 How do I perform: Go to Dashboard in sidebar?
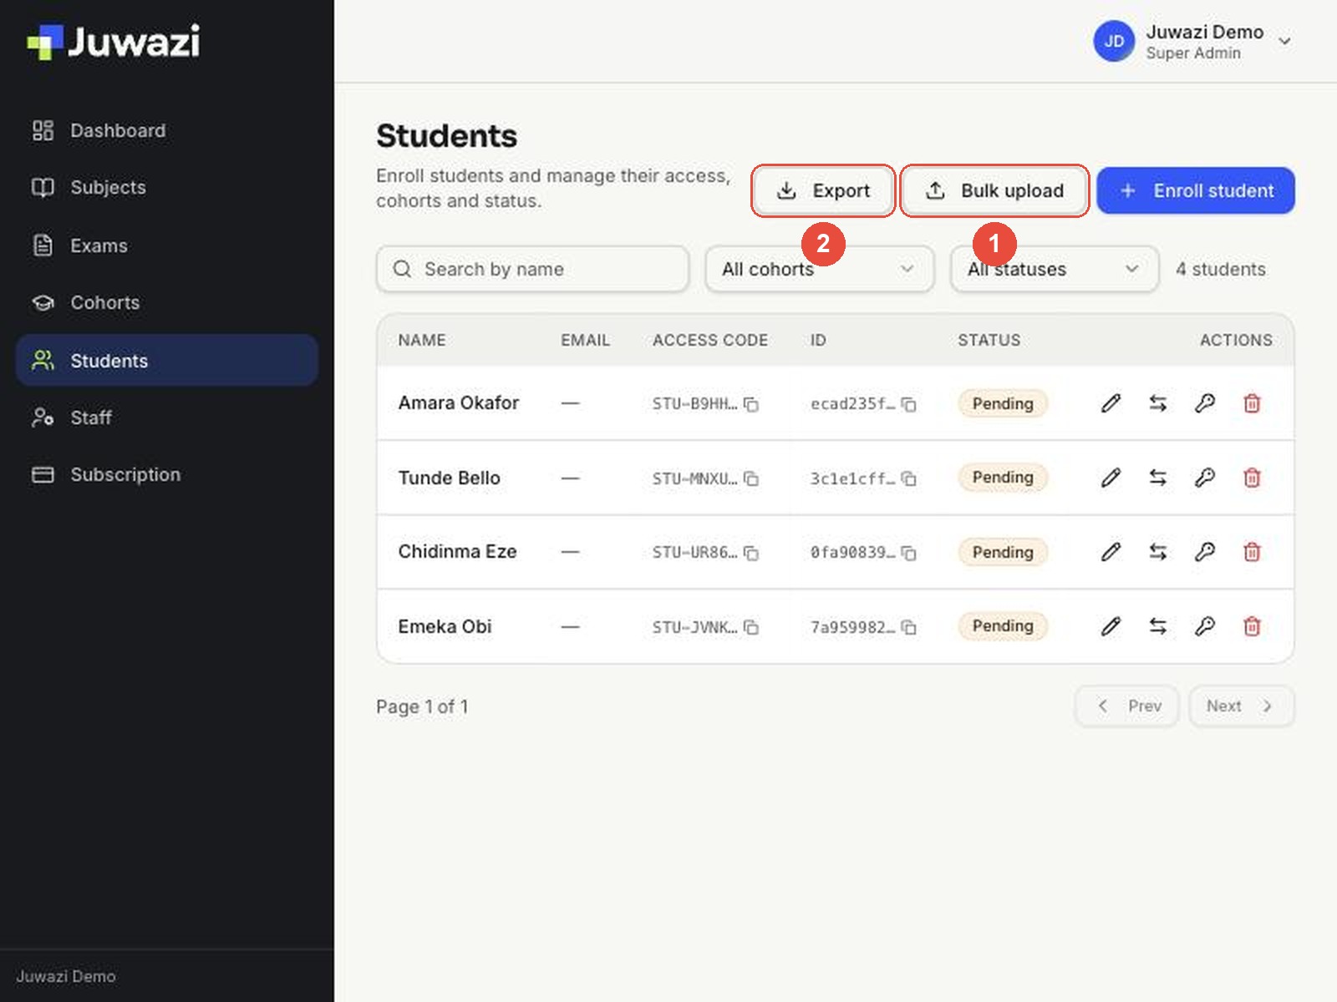[x=167, y=130]
